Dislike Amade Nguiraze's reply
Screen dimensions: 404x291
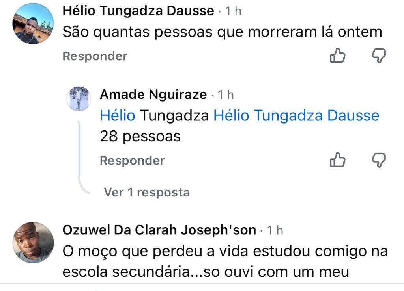coord(379,160)
